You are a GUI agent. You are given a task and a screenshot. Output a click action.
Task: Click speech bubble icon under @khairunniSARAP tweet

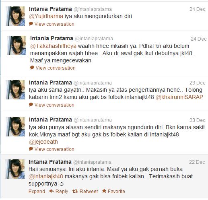pos(31,105)
